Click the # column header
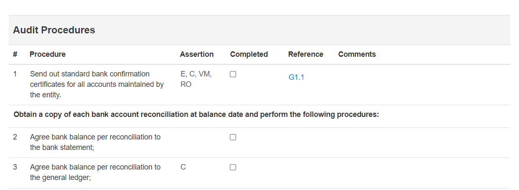Screen dimensions: 519x190 pyautogui.click(x=15, y=54)
